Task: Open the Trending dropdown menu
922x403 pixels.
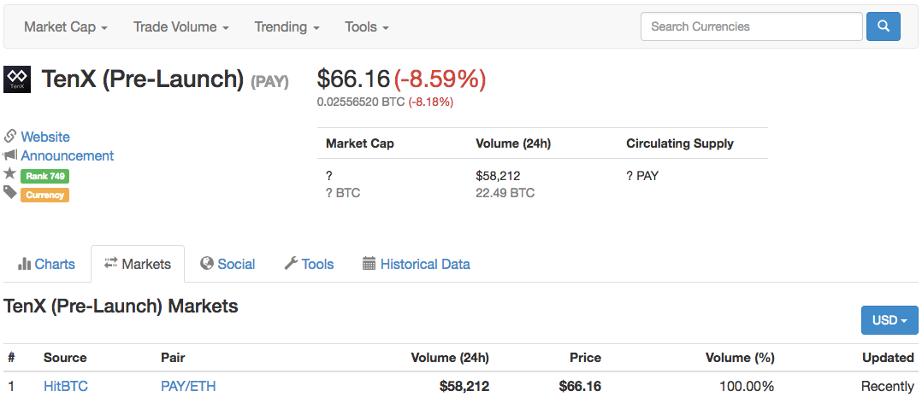Action: tap(287, 27)
